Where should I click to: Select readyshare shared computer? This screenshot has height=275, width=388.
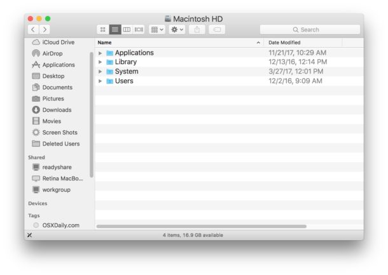52,167
